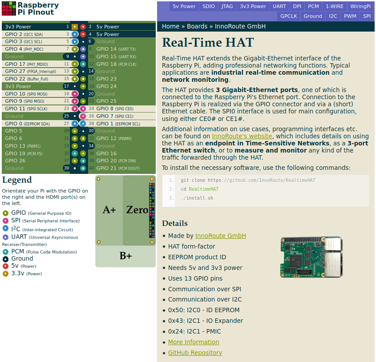This screenshot has width=376, height=362.
Task: Click pin 19 GPIO 10 SPI pink dot
Action: (x=75, y=94)
